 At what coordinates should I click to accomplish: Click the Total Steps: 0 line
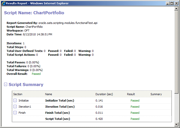pos(16,47)
